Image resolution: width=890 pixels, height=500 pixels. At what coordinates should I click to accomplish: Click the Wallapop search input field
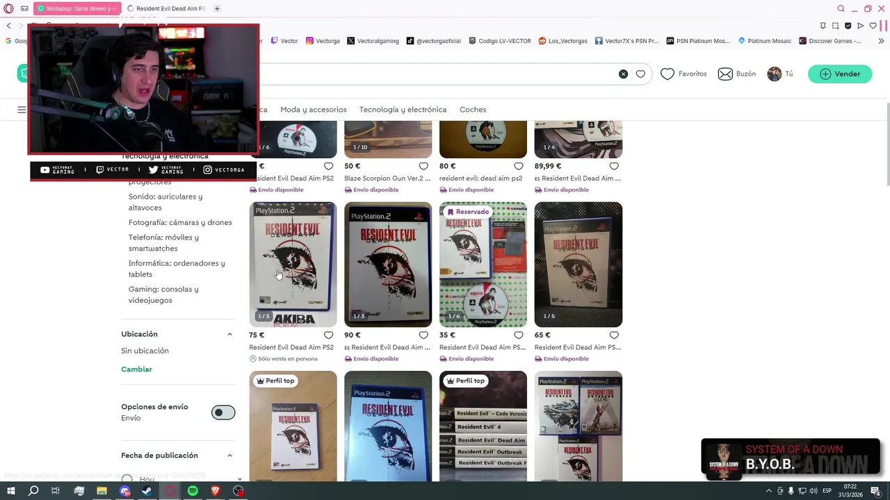[438, 74]
